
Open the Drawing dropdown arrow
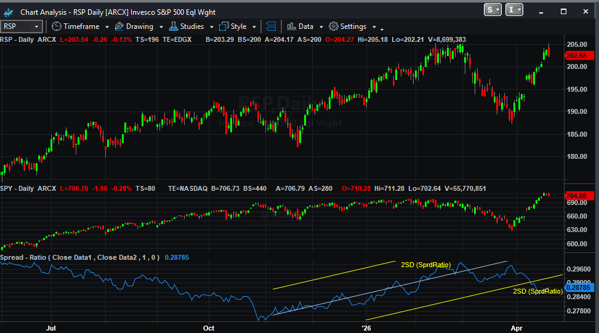(x=161, y=26)
